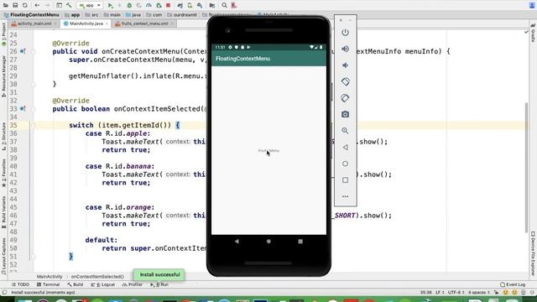
Task: Open the app run configuration dropdown
Action: tap(90, 6)
